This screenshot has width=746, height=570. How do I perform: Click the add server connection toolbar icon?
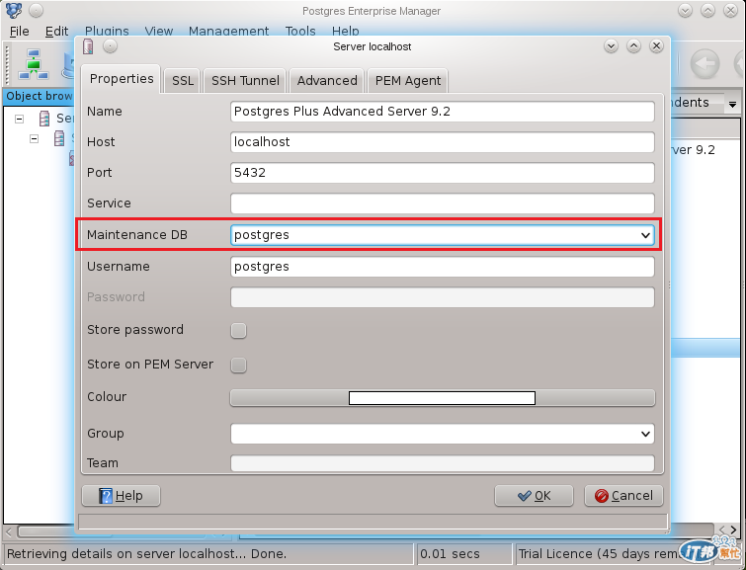pyautogui.click(x=33, y=64)
